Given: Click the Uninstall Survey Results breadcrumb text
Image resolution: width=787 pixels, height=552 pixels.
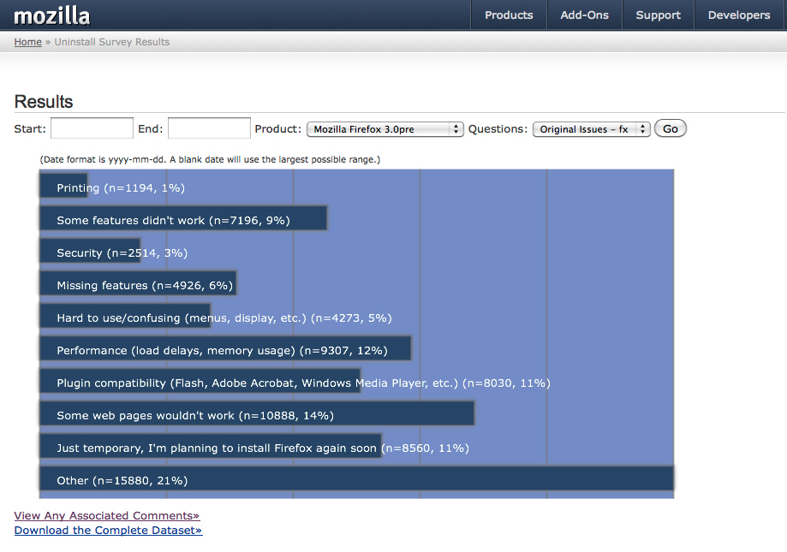Looking at the screenshot, I should 112,42.
